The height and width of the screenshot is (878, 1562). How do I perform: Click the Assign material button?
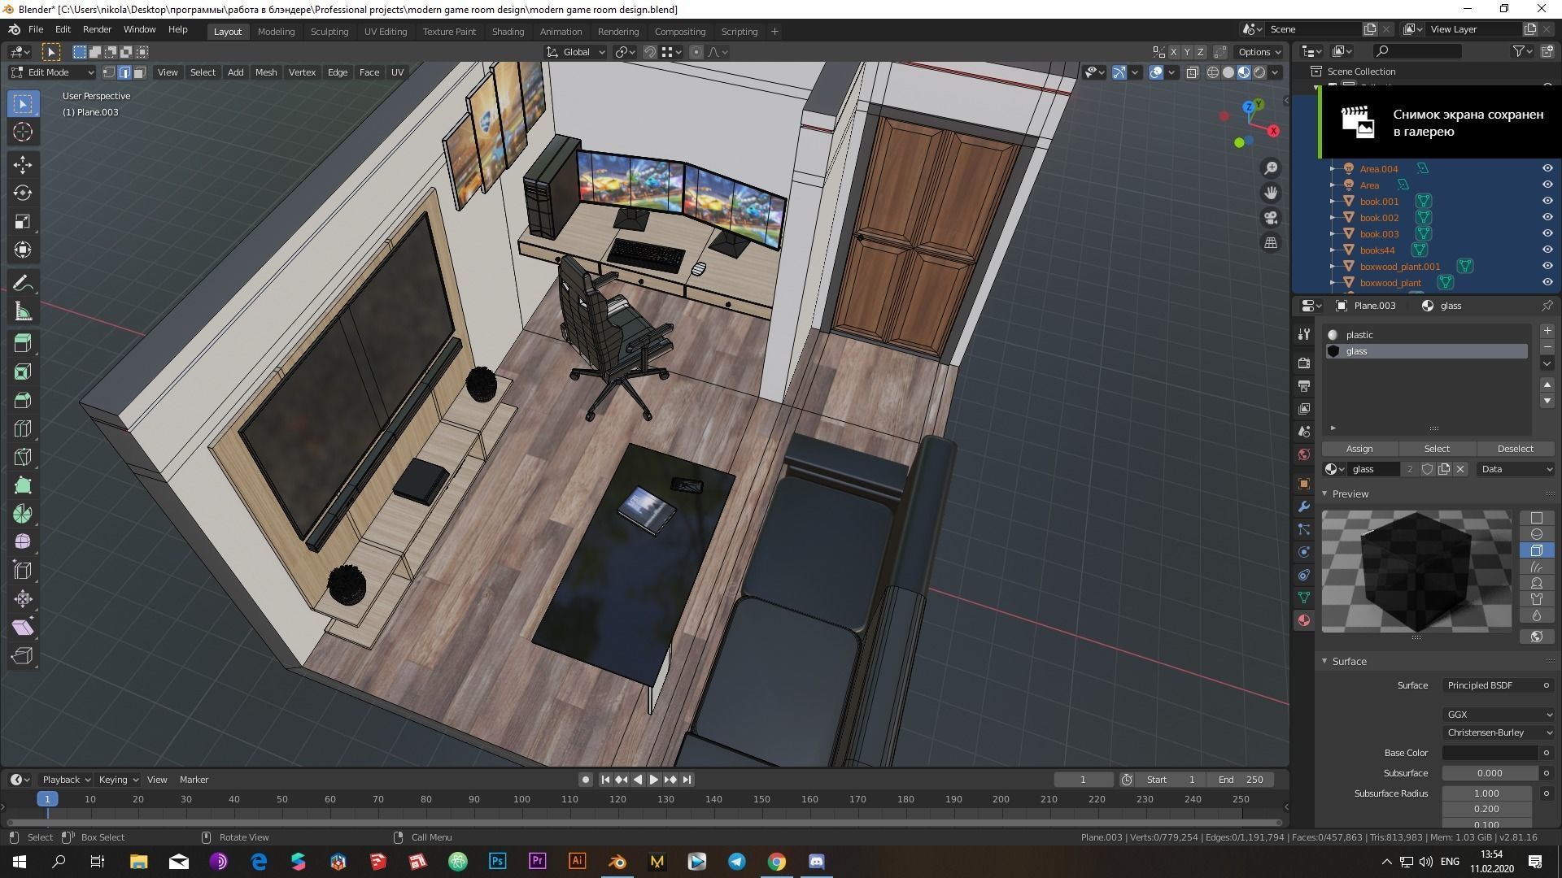click(1359, 449)
